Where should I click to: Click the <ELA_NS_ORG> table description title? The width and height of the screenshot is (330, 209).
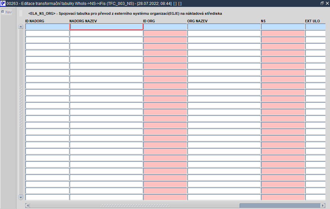(x=125, y=13)
